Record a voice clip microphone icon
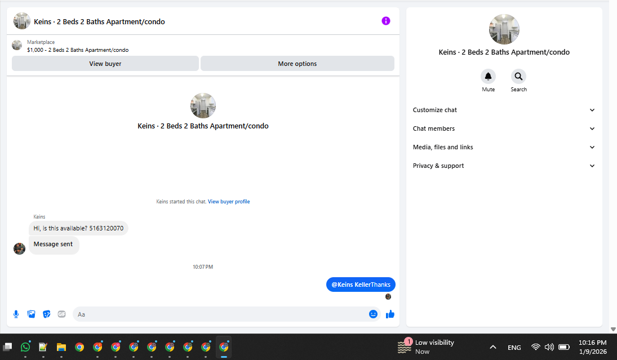Image resolution: width=617 pixels, height=360 pixels. tap(16, 314)
